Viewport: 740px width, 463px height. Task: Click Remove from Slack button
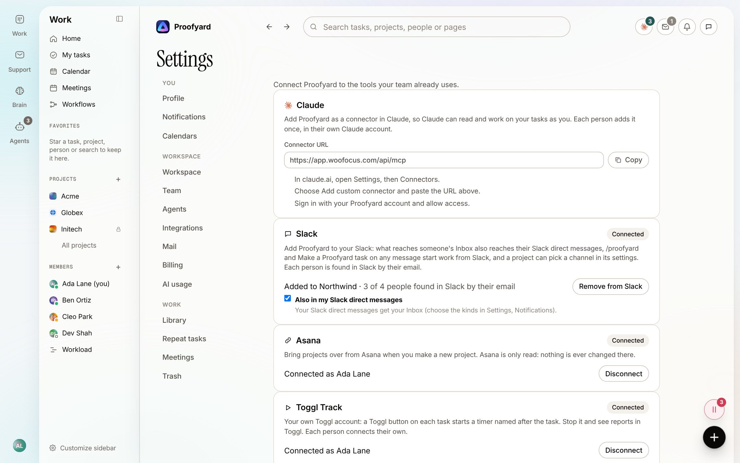(x=610, y=286)
